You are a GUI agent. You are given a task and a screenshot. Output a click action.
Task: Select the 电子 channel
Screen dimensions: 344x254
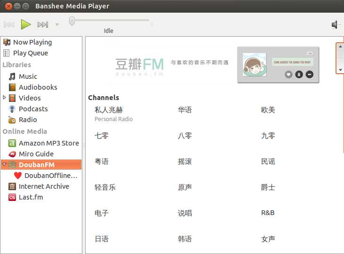point(101,213)
